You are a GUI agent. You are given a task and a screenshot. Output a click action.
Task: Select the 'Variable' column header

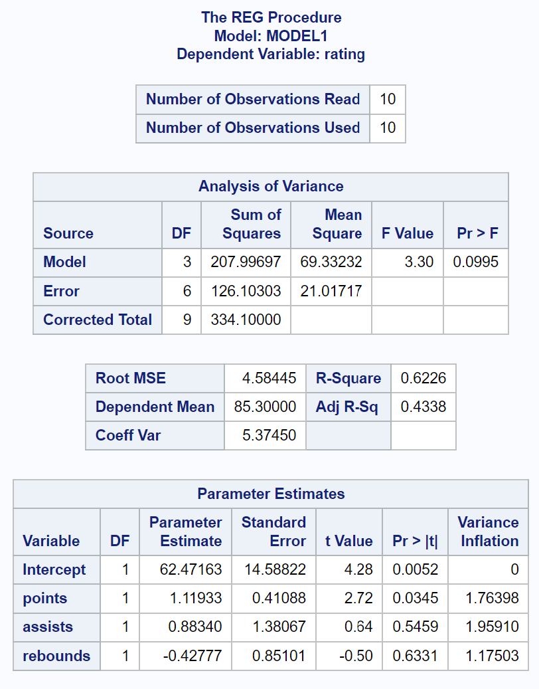tap(51, 541)
